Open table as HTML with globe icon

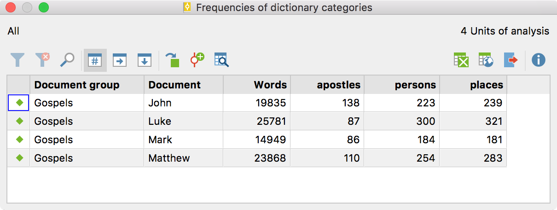click(486, 60)
